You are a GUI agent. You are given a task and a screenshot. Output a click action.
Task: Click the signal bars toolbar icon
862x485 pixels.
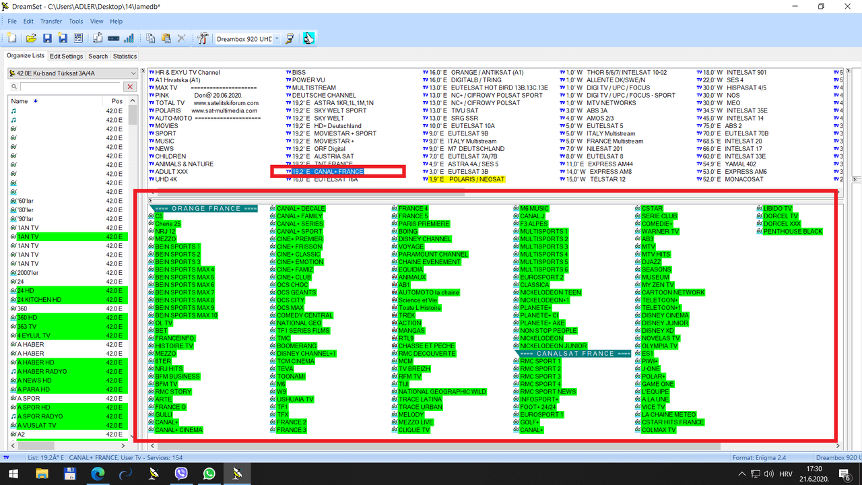[129, 38]
